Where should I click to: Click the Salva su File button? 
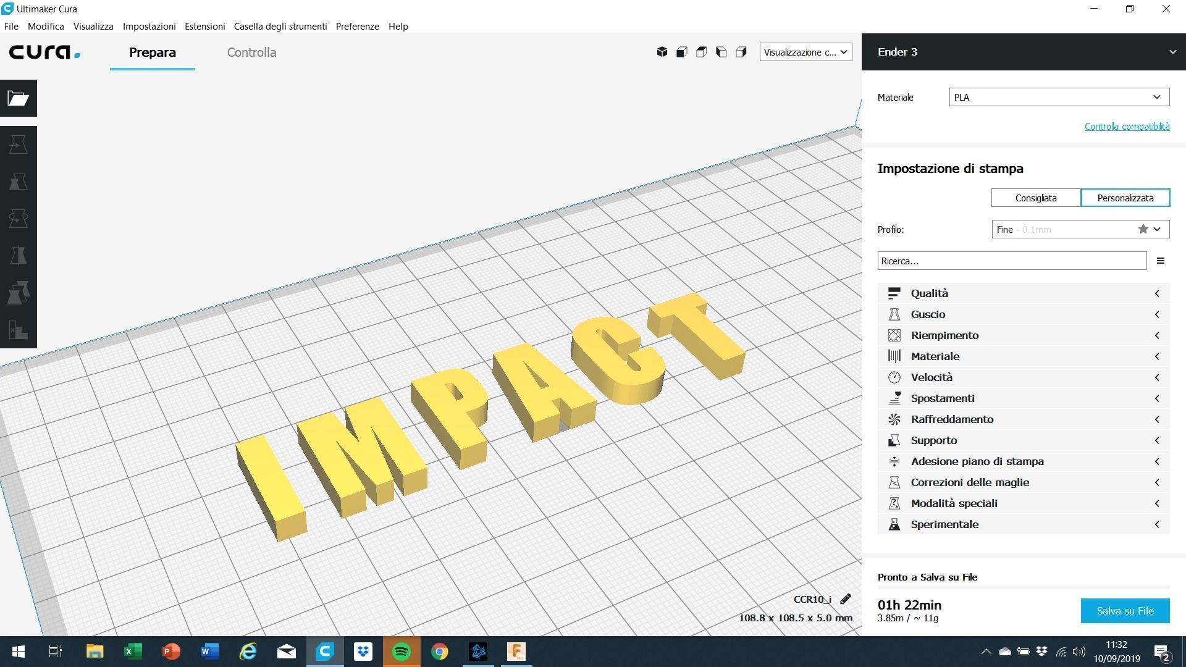pos(1125,611)
